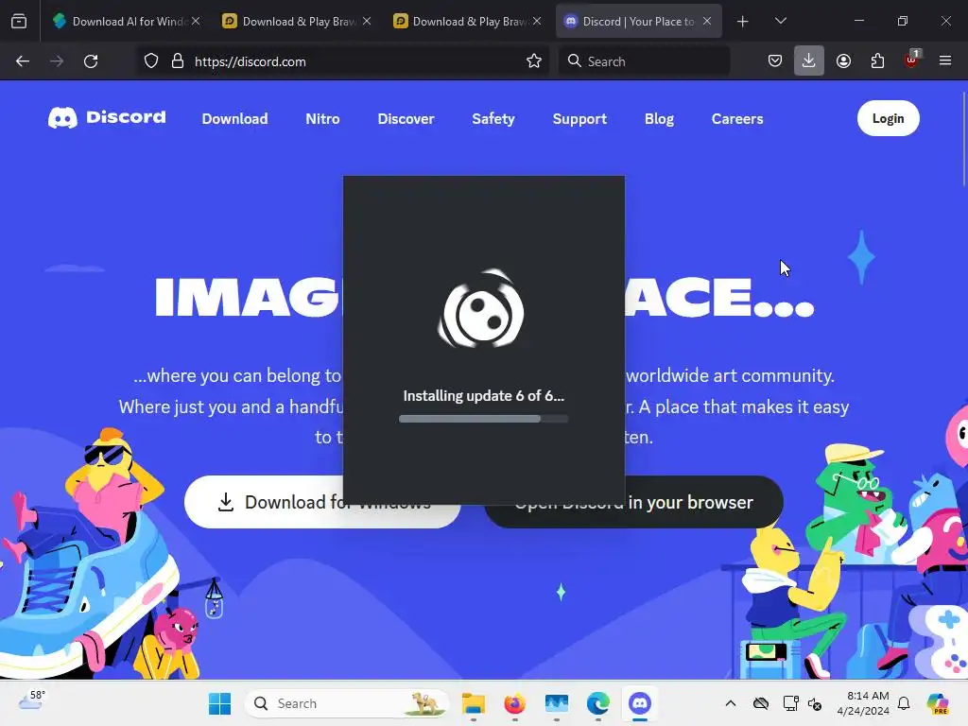
Task: View site security padlock info
Action: [x=178, y=61]
